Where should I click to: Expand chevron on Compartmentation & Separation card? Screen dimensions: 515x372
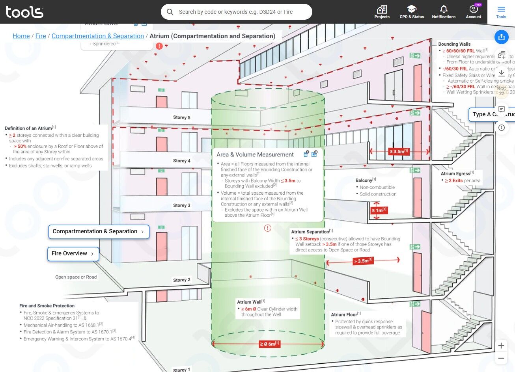[142, 232]
